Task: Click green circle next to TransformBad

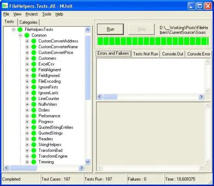Action: 34,150
